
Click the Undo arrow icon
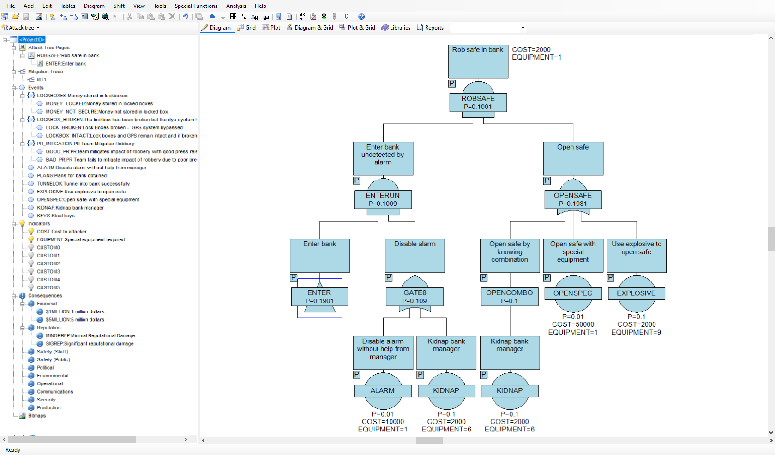(186, 17)
